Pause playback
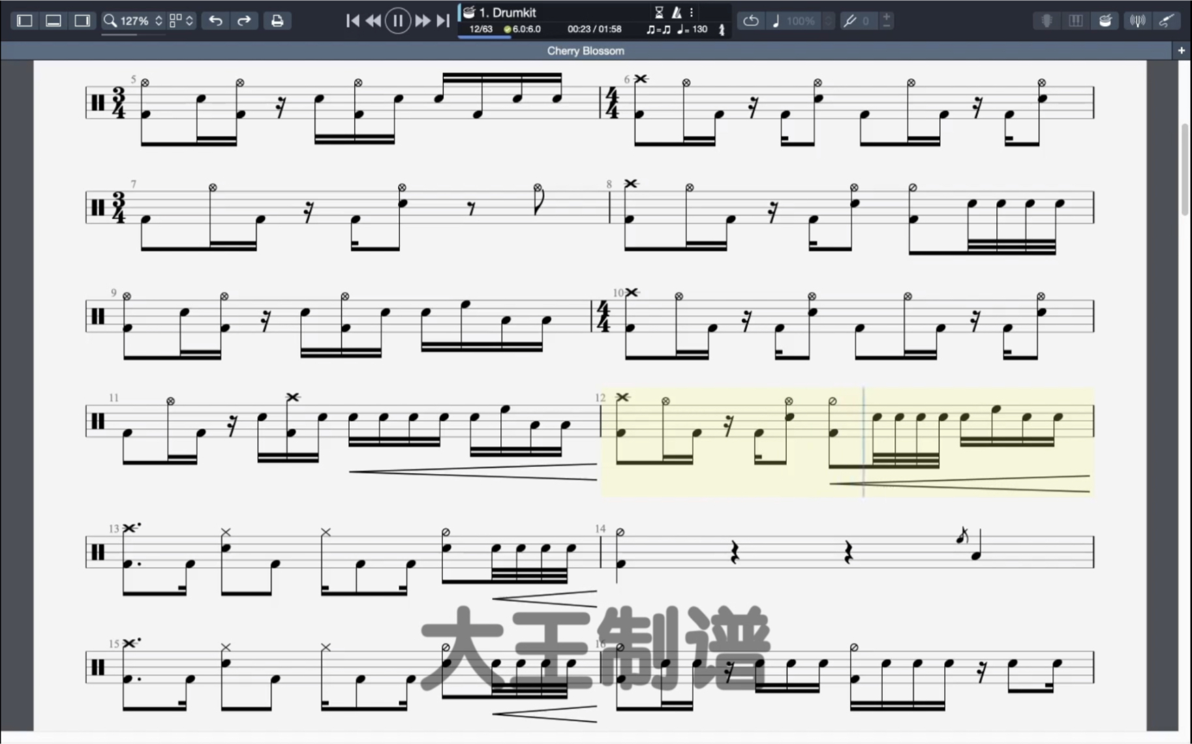 pos(397,21)
